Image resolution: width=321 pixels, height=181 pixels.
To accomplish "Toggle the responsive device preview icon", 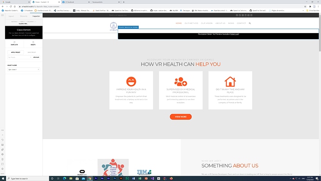I will coord(2,159).
